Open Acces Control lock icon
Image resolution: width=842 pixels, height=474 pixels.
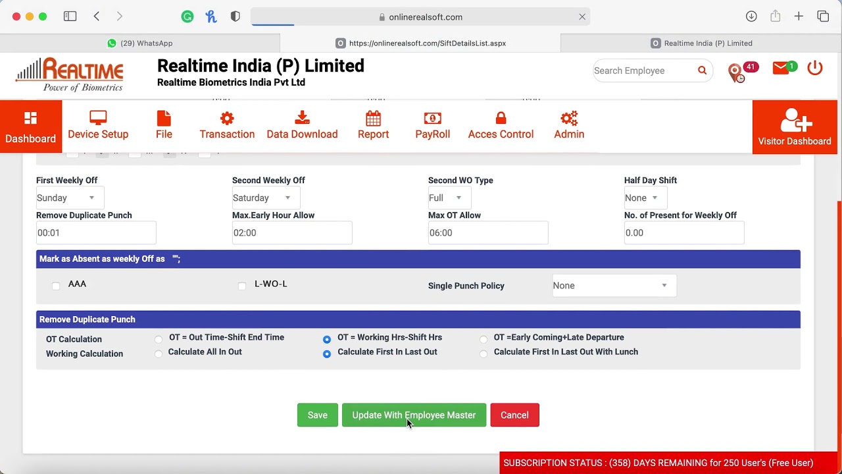click(x=501, y=118)
